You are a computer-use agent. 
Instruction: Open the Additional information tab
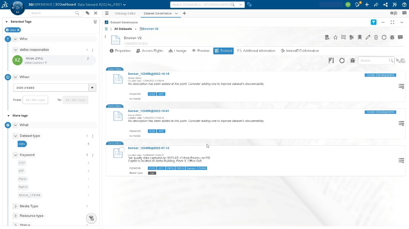point(256,51)
